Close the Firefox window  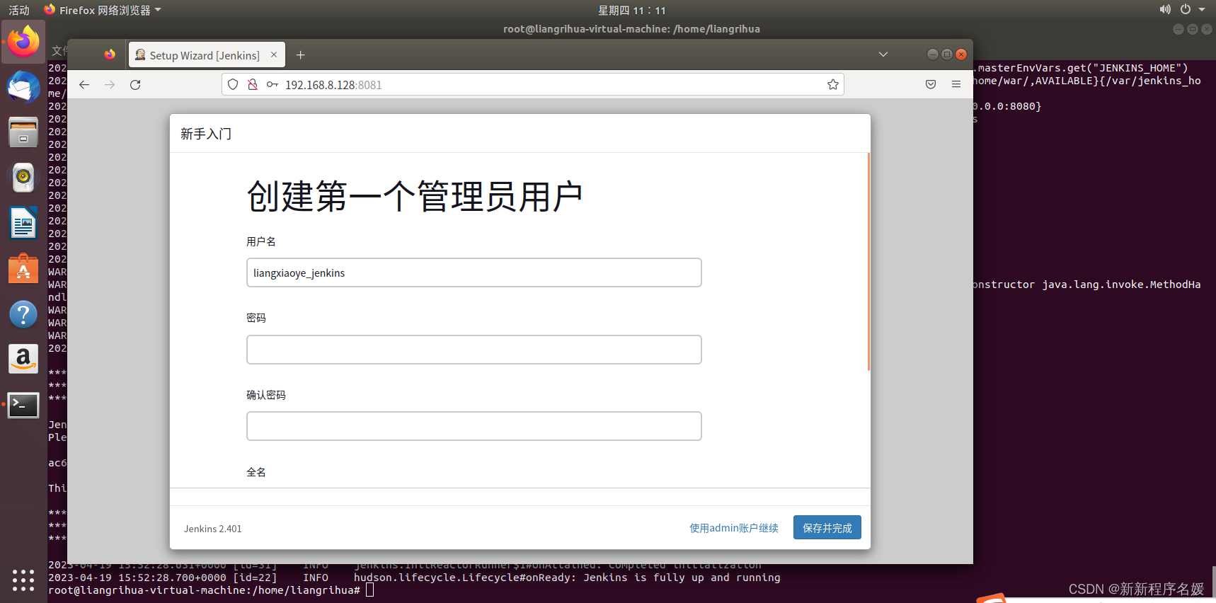(x=961, y=54)
